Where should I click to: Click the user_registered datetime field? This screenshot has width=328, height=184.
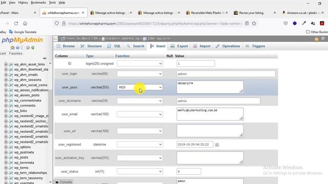point(195,144)
